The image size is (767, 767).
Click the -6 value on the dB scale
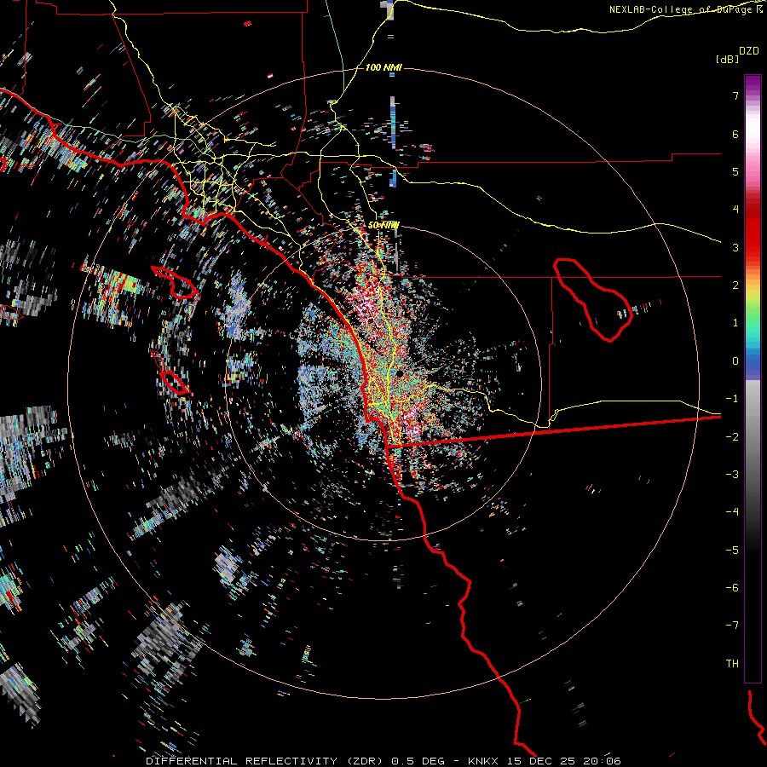(x=732, y=588)
